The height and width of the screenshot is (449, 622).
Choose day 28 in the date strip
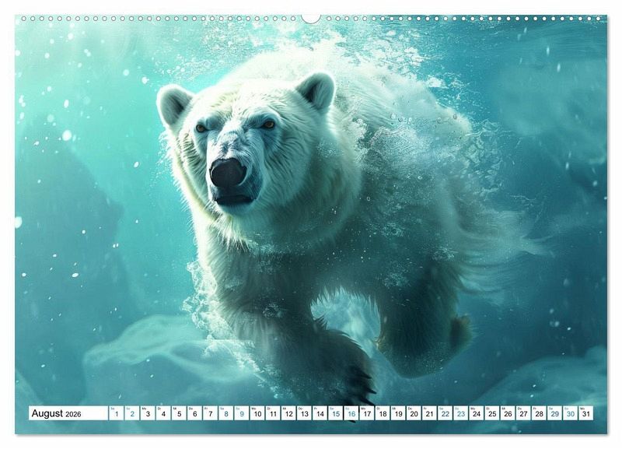(540, 413)
